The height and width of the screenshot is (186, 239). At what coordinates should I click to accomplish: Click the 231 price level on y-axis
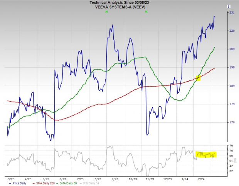click(x=232, y=13)
